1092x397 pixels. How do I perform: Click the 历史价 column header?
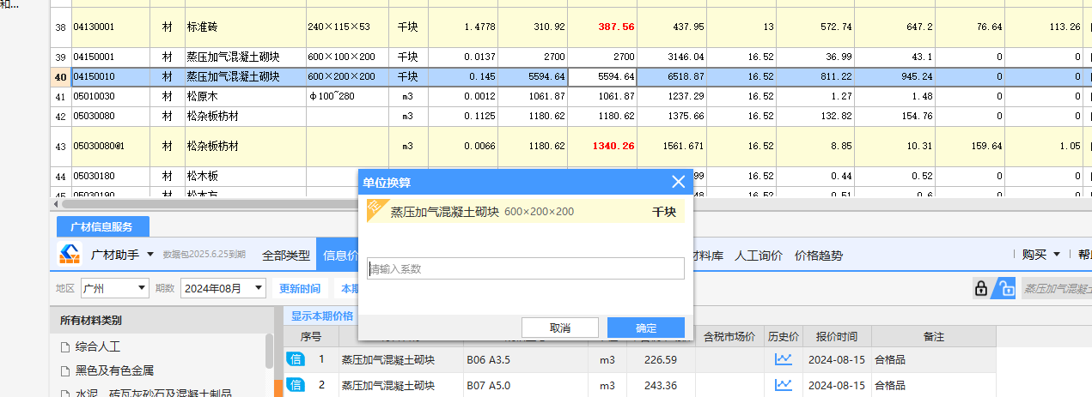(x=784, y=336)
